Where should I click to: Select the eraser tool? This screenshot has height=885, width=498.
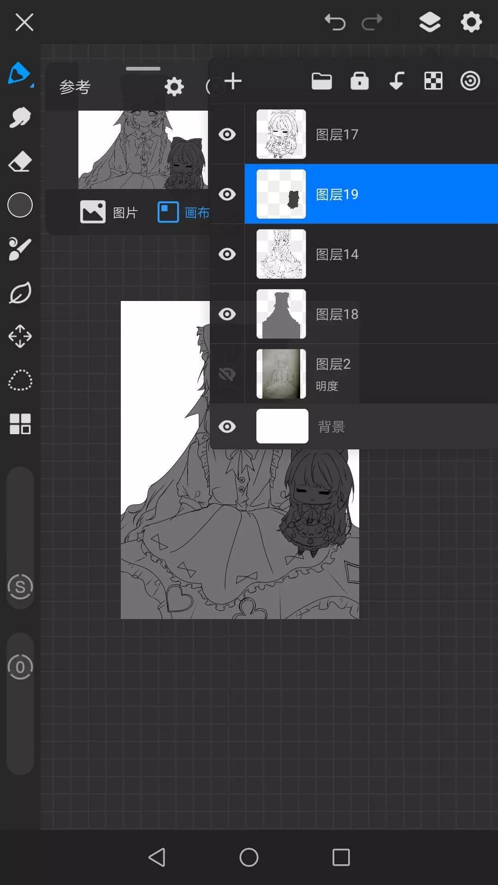click(x=19, y=162)
